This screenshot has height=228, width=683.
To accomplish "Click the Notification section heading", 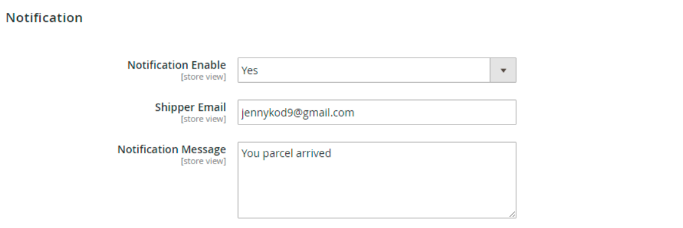I will (x=44, y=18).
